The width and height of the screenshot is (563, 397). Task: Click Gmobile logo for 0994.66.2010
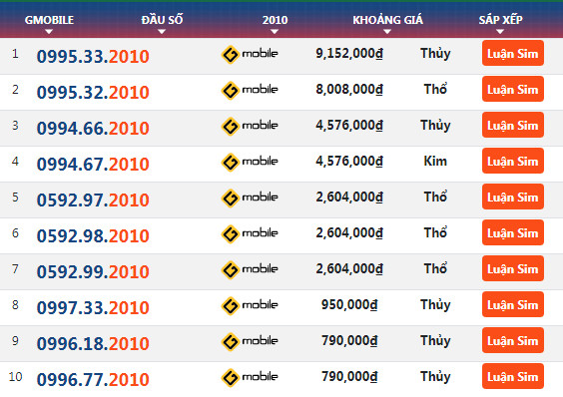[x=250, y=127]
